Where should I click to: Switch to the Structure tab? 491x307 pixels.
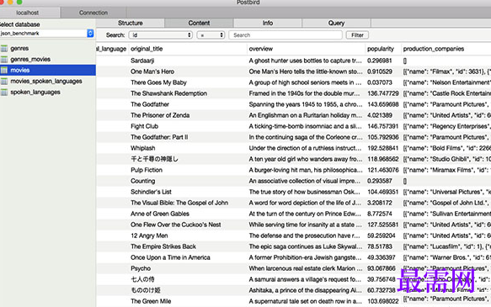tap(131, 23)
